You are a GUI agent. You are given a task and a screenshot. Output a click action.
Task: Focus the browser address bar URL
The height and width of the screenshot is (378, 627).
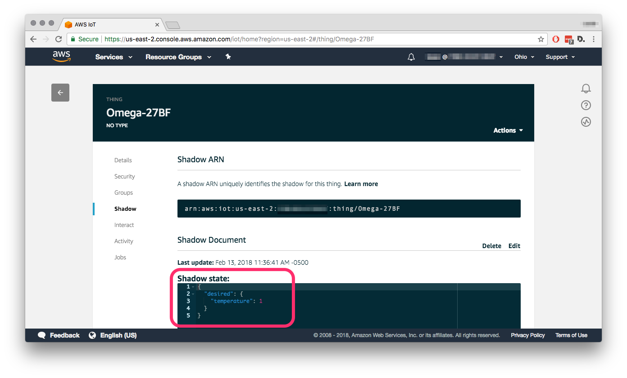point(239,39)
